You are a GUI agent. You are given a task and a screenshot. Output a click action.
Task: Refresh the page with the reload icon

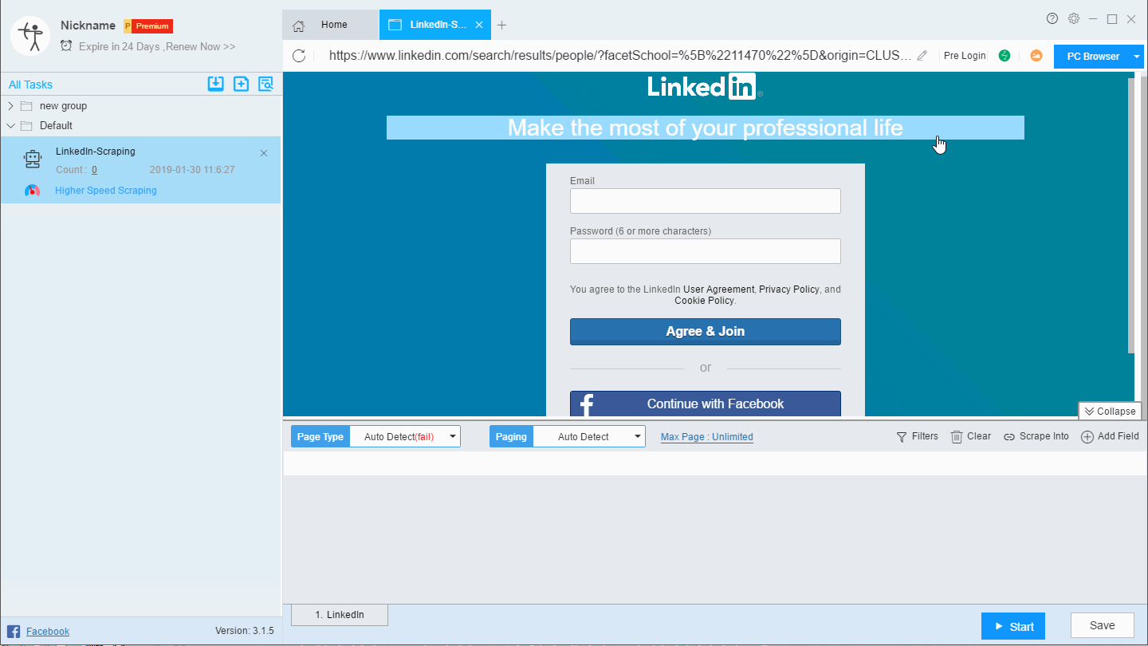pos(299,56)
